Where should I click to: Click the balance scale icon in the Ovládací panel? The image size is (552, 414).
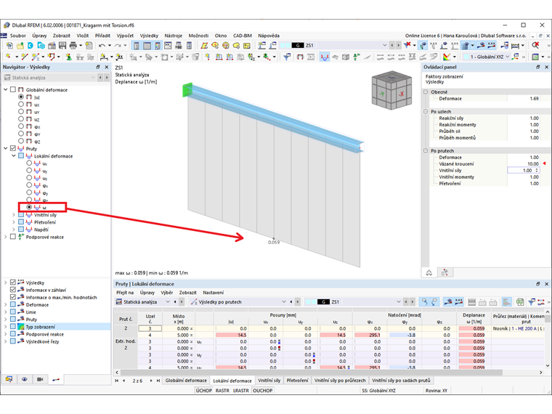click(x=429, y=272)
